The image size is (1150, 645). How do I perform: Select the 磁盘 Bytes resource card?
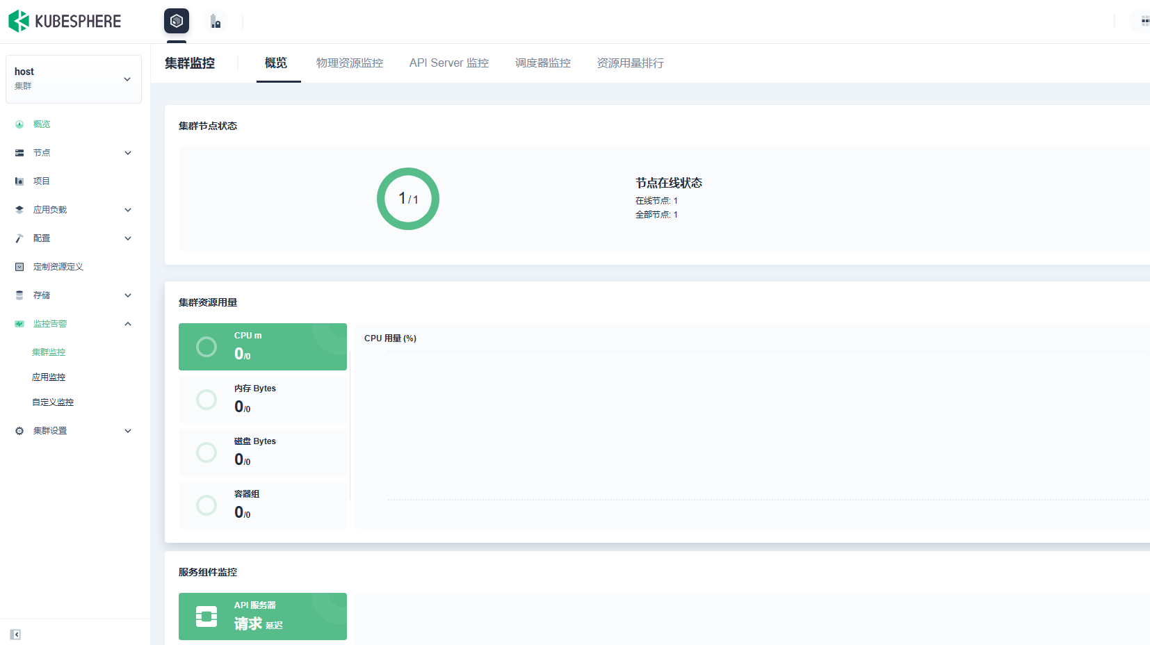(x=263, y=452)
